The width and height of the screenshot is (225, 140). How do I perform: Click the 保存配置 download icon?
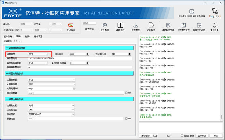point(136,25)
